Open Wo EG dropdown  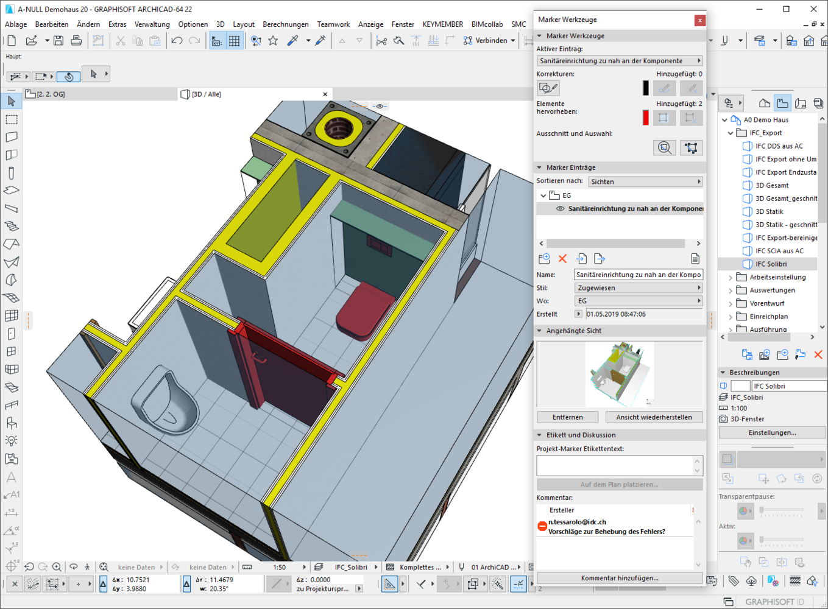[639, 301]
